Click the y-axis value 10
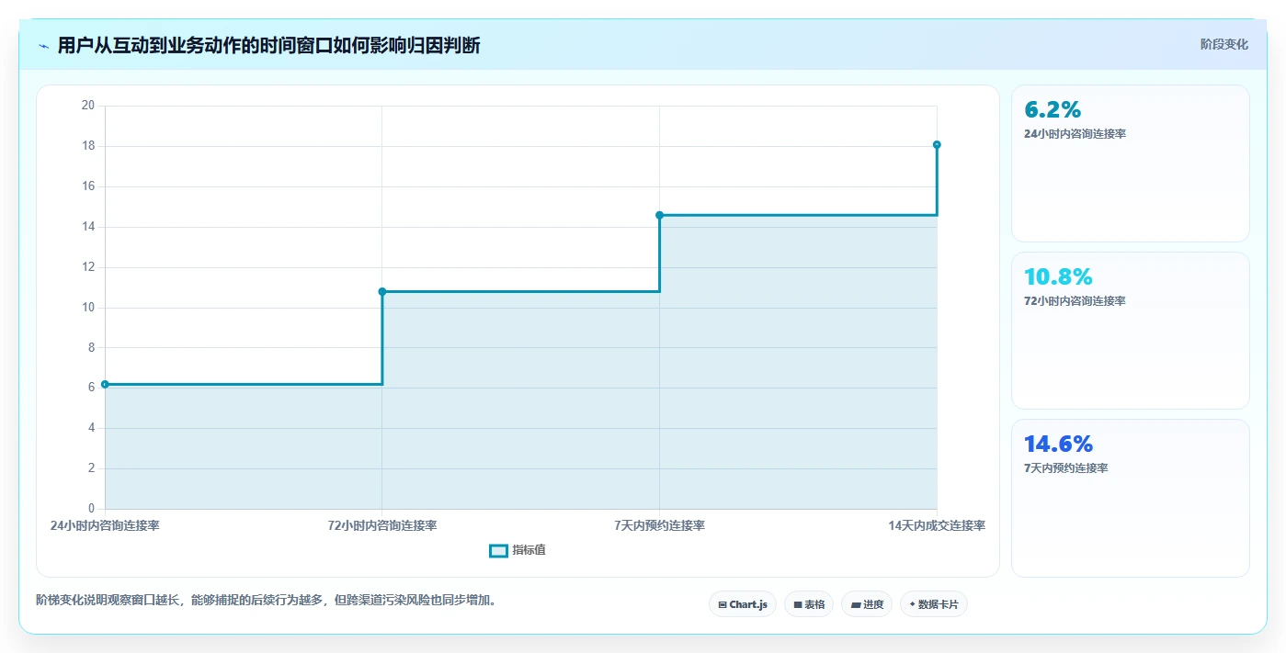The width and height of the screenshot is (1286, 653). [88, 307]
